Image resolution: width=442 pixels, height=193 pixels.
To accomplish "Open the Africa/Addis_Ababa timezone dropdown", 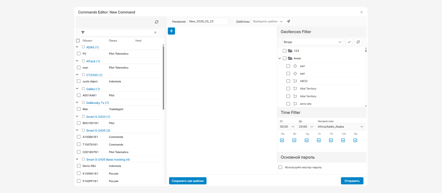I will click(341, 127).
